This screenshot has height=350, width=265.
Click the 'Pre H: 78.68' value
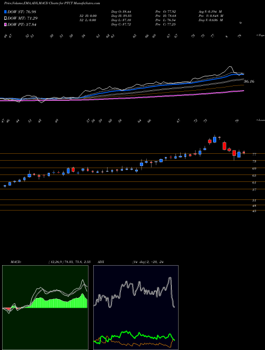[x=166, y=16]
